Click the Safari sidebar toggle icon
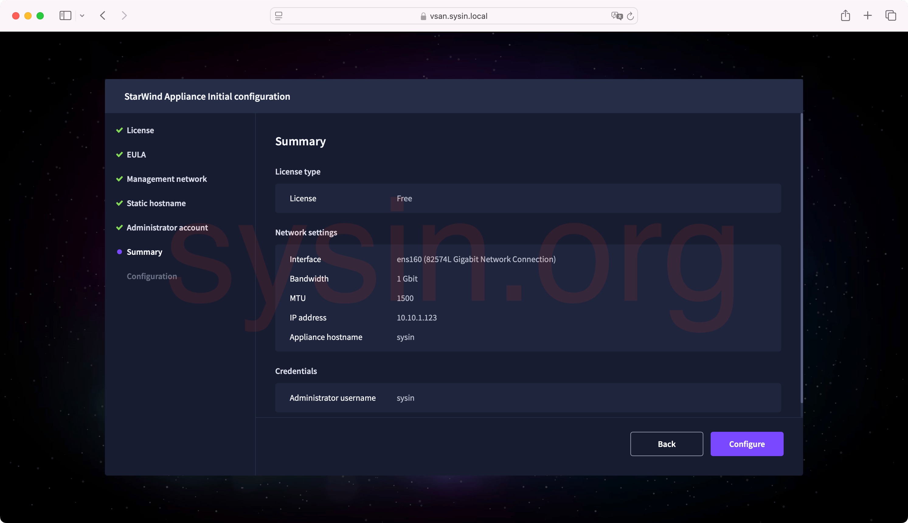This screenshot has width=908, height=523. click(65, 16)
